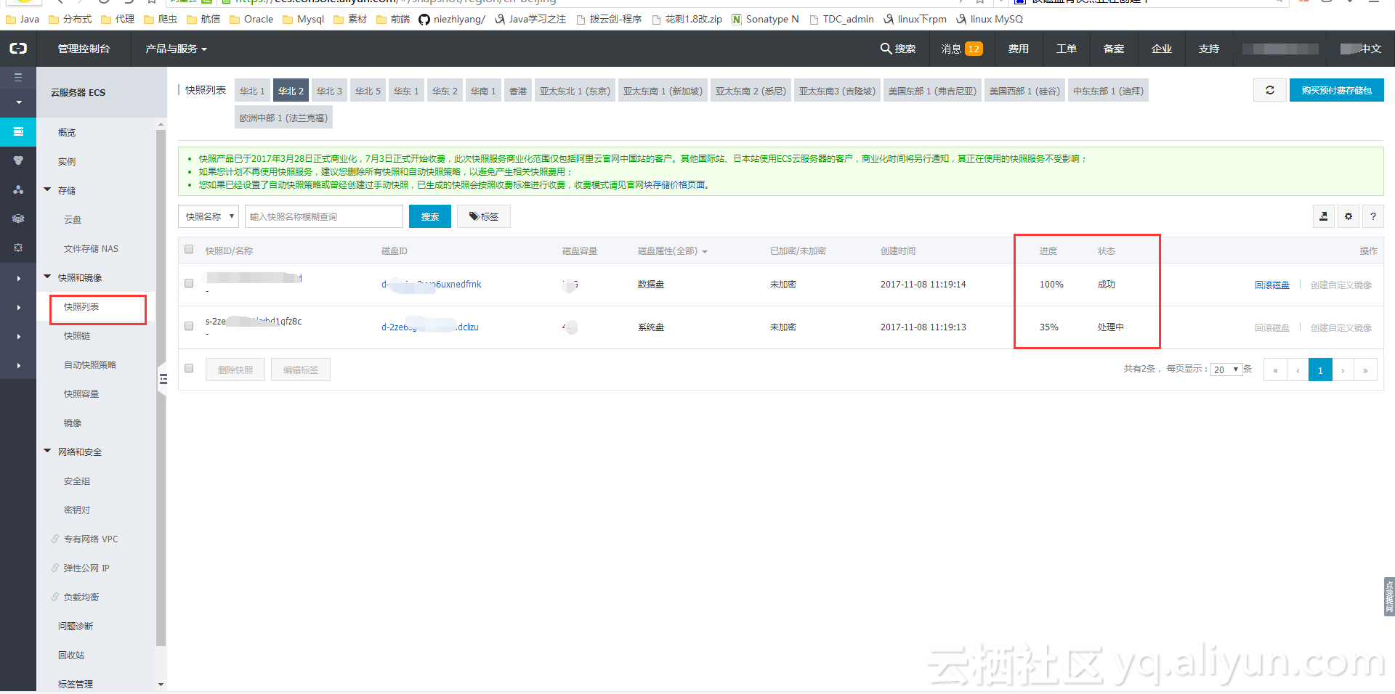Screen dimensions: 1395x694
Task: Open 快照列表 in the left navigation
Action: tap(81, 306)
